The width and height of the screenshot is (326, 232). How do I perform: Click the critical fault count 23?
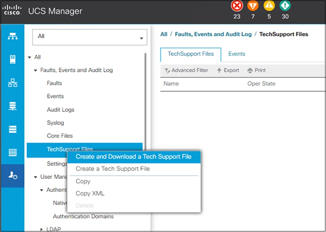point(237,16)
